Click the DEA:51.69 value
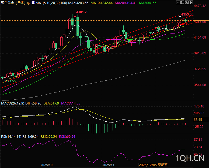 [51, 103]
